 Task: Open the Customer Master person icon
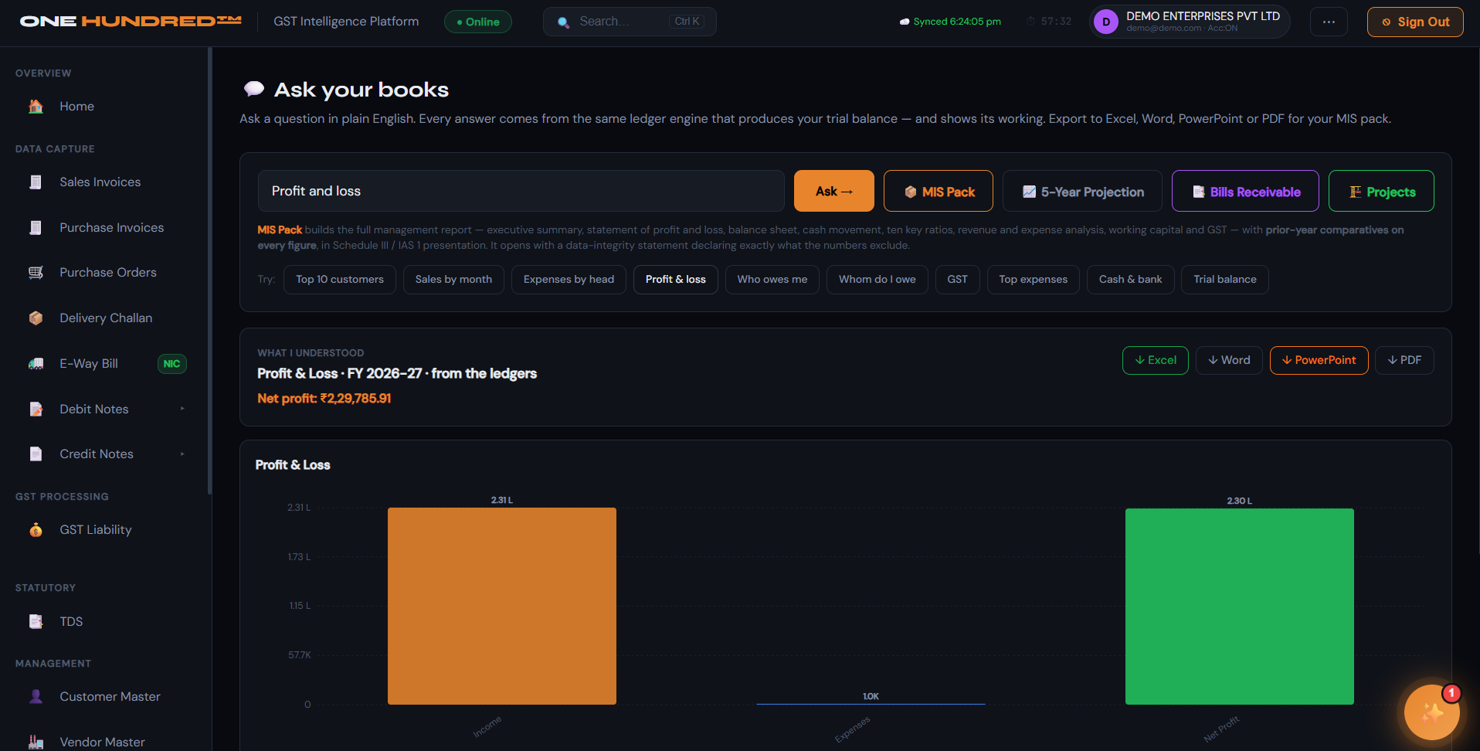tap(36, 697)
